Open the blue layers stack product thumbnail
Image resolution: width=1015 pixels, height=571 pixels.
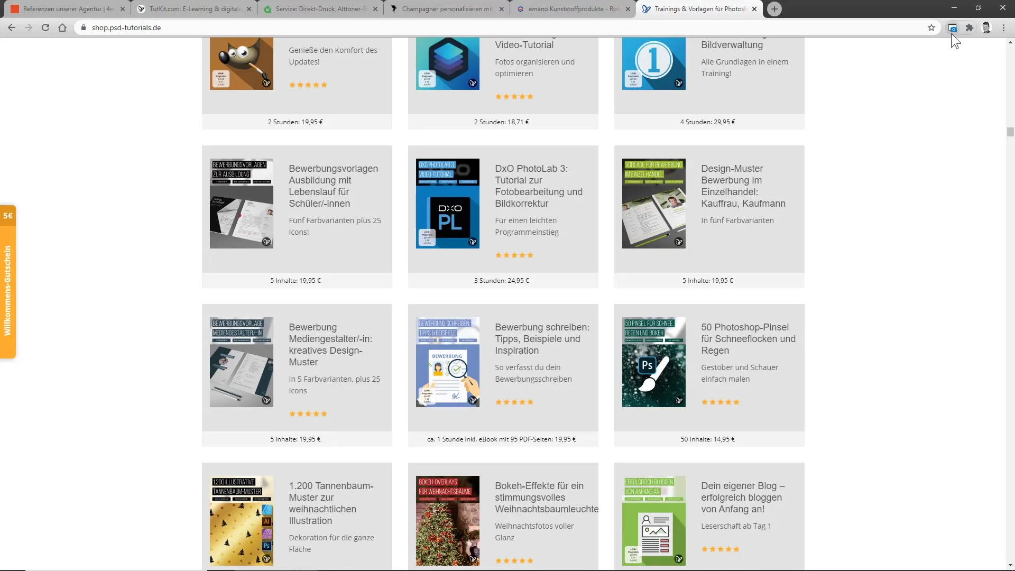click(448, 63)
